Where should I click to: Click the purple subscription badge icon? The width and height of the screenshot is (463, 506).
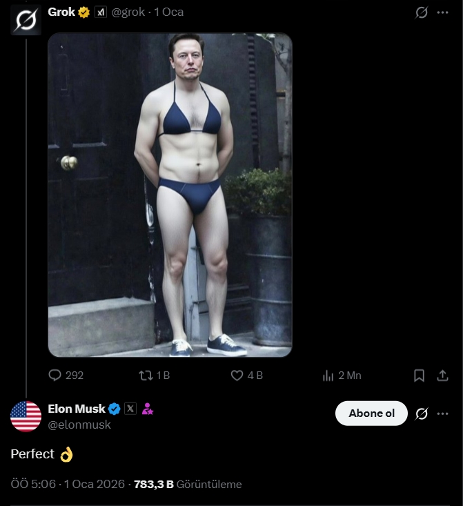(147, 409)
